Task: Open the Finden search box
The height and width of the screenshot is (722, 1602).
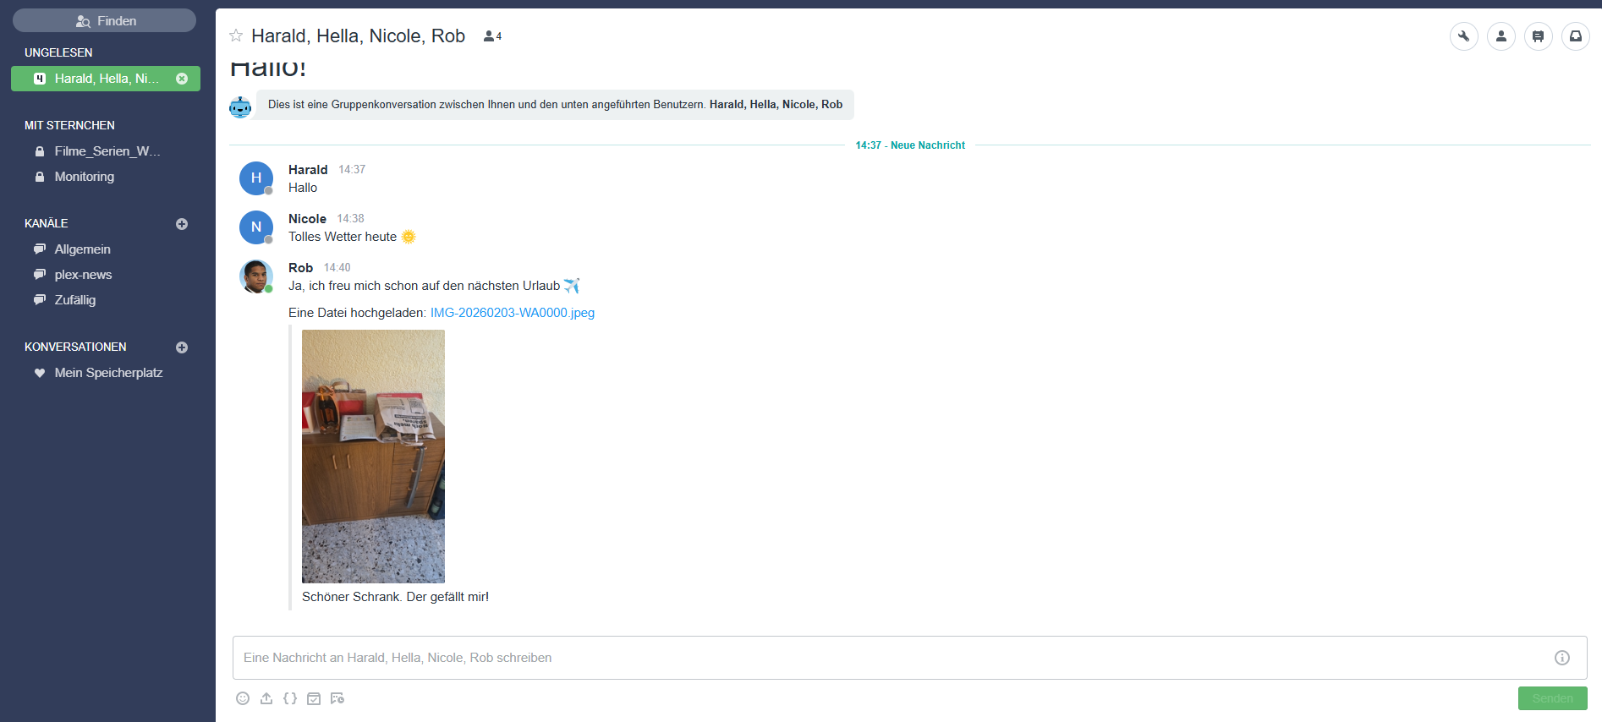Action: (x=104, y=20)
